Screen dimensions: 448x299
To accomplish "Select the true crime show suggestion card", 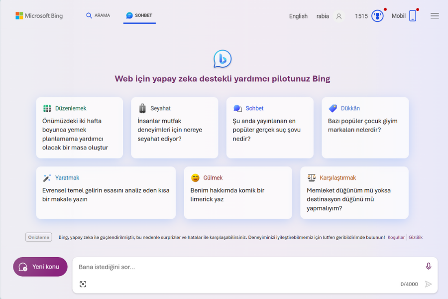I will 270,128.
